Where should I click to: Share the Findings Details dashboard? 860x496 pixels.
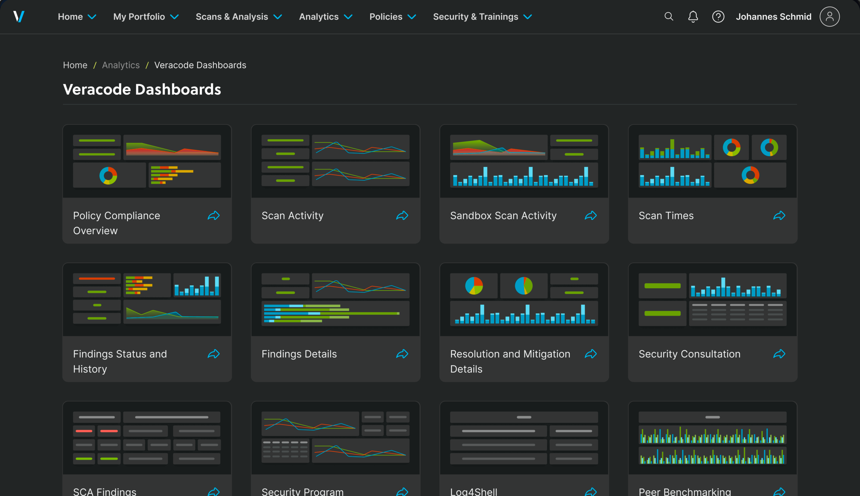click(402, 354)
